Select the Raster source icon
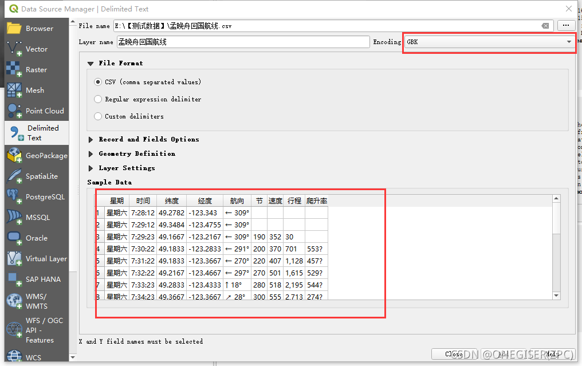Viewport: 582px width, 366px height. tap(14, 69)
